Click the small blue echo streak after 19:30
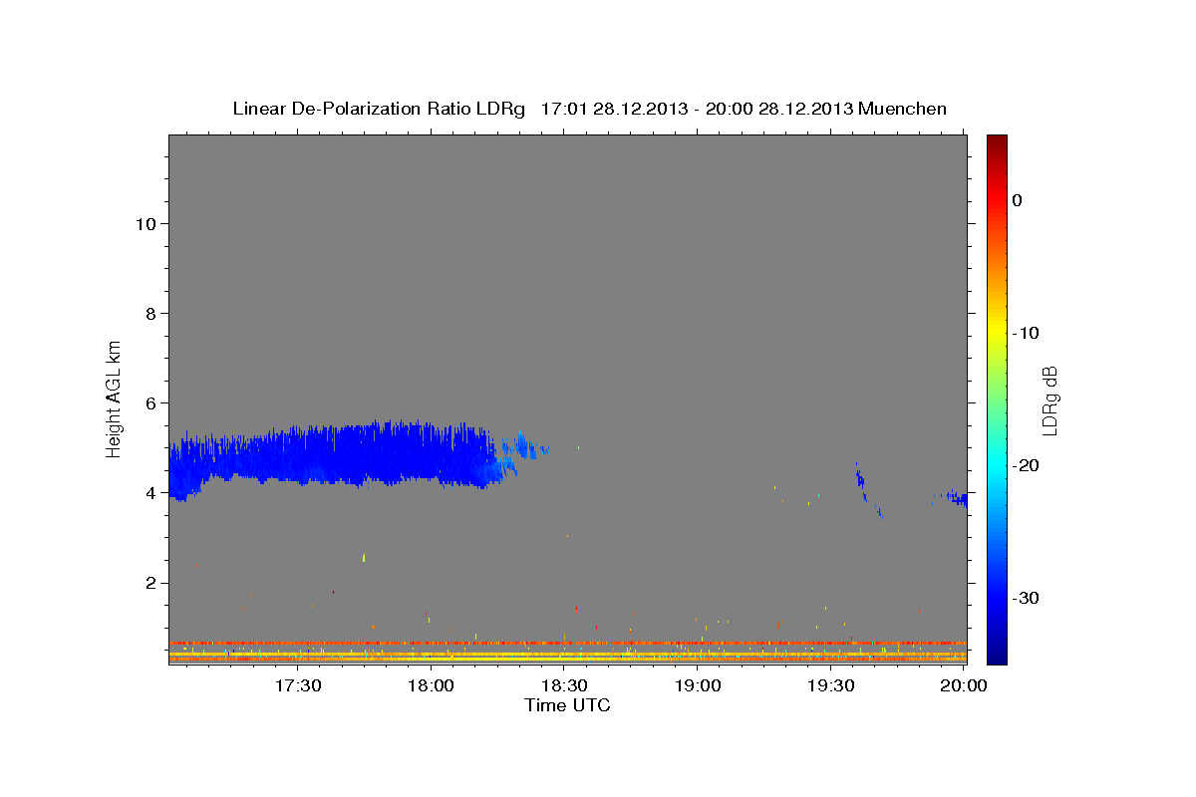1196x797 pixels. pos(867,490)
